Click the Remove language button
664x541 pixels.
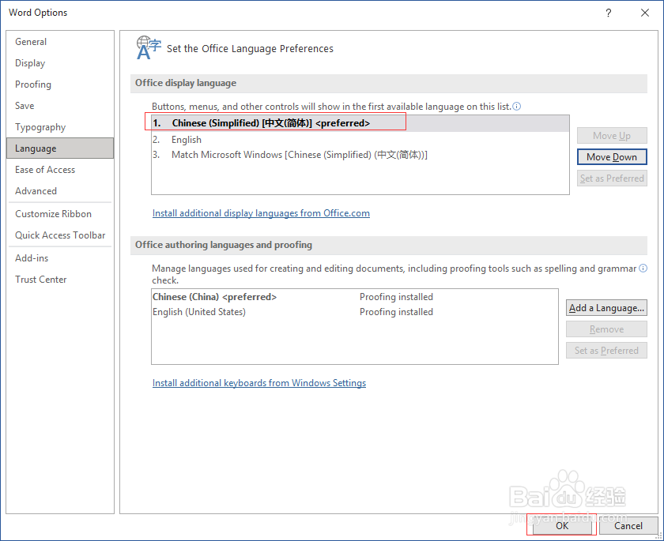[x=606, y=329]
